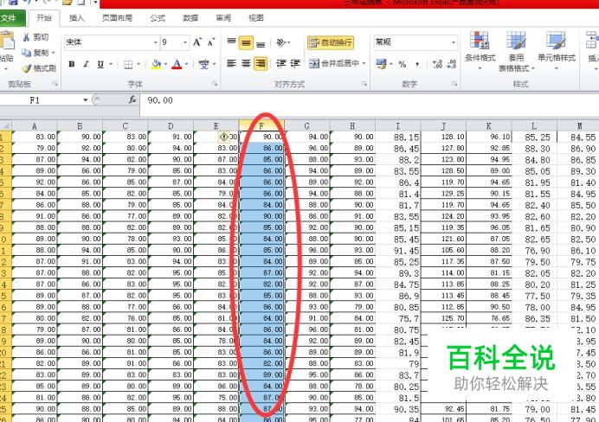Apply comma style number format

417,64
